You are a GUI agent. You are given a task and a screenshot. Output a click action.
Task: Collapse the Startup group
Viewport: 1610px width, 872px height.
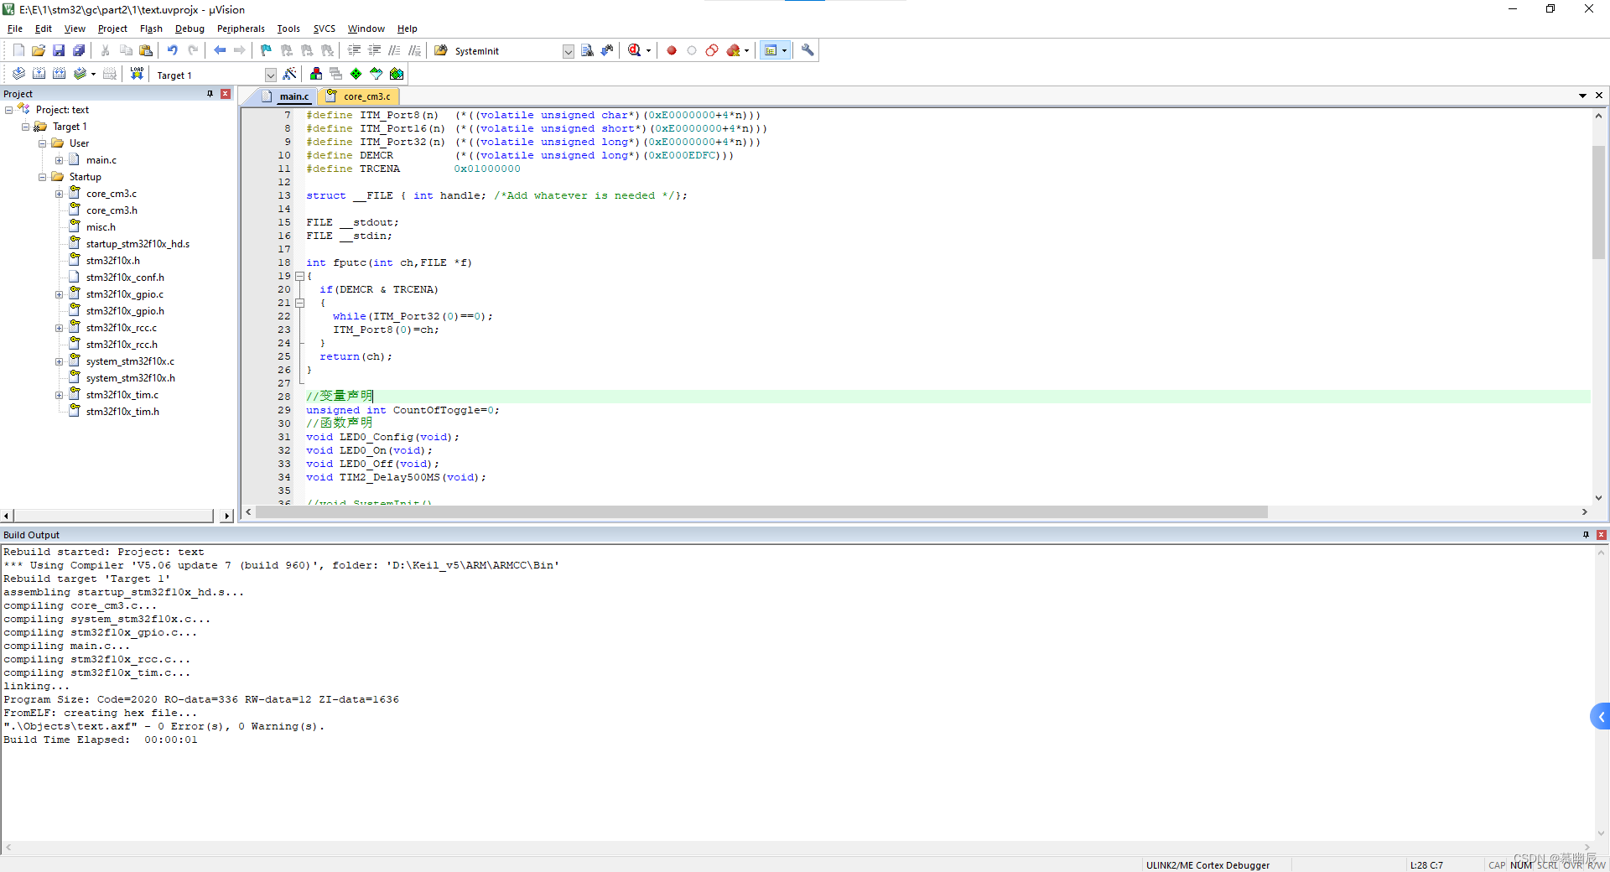coord(42,177)
